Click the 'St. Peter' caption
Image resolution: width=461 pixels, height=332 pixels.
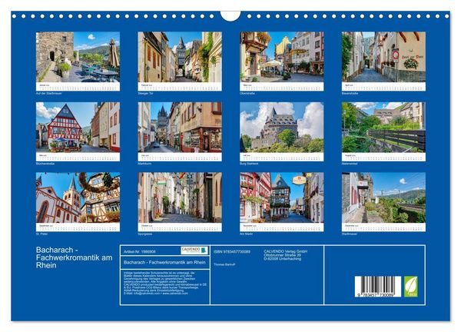click(41, 234)
